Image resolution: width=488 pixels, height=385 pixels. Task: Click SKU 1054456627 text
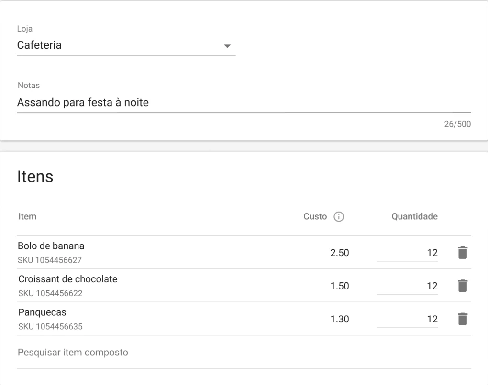(50, 260)
